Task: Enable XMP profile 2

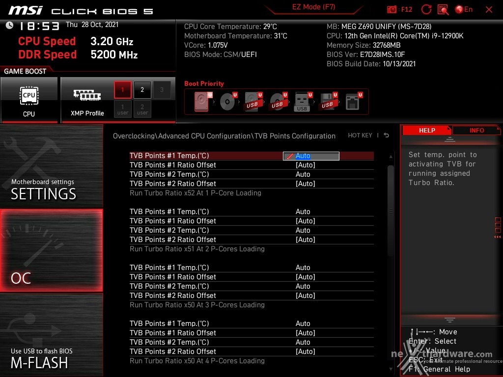Action: 142,90
